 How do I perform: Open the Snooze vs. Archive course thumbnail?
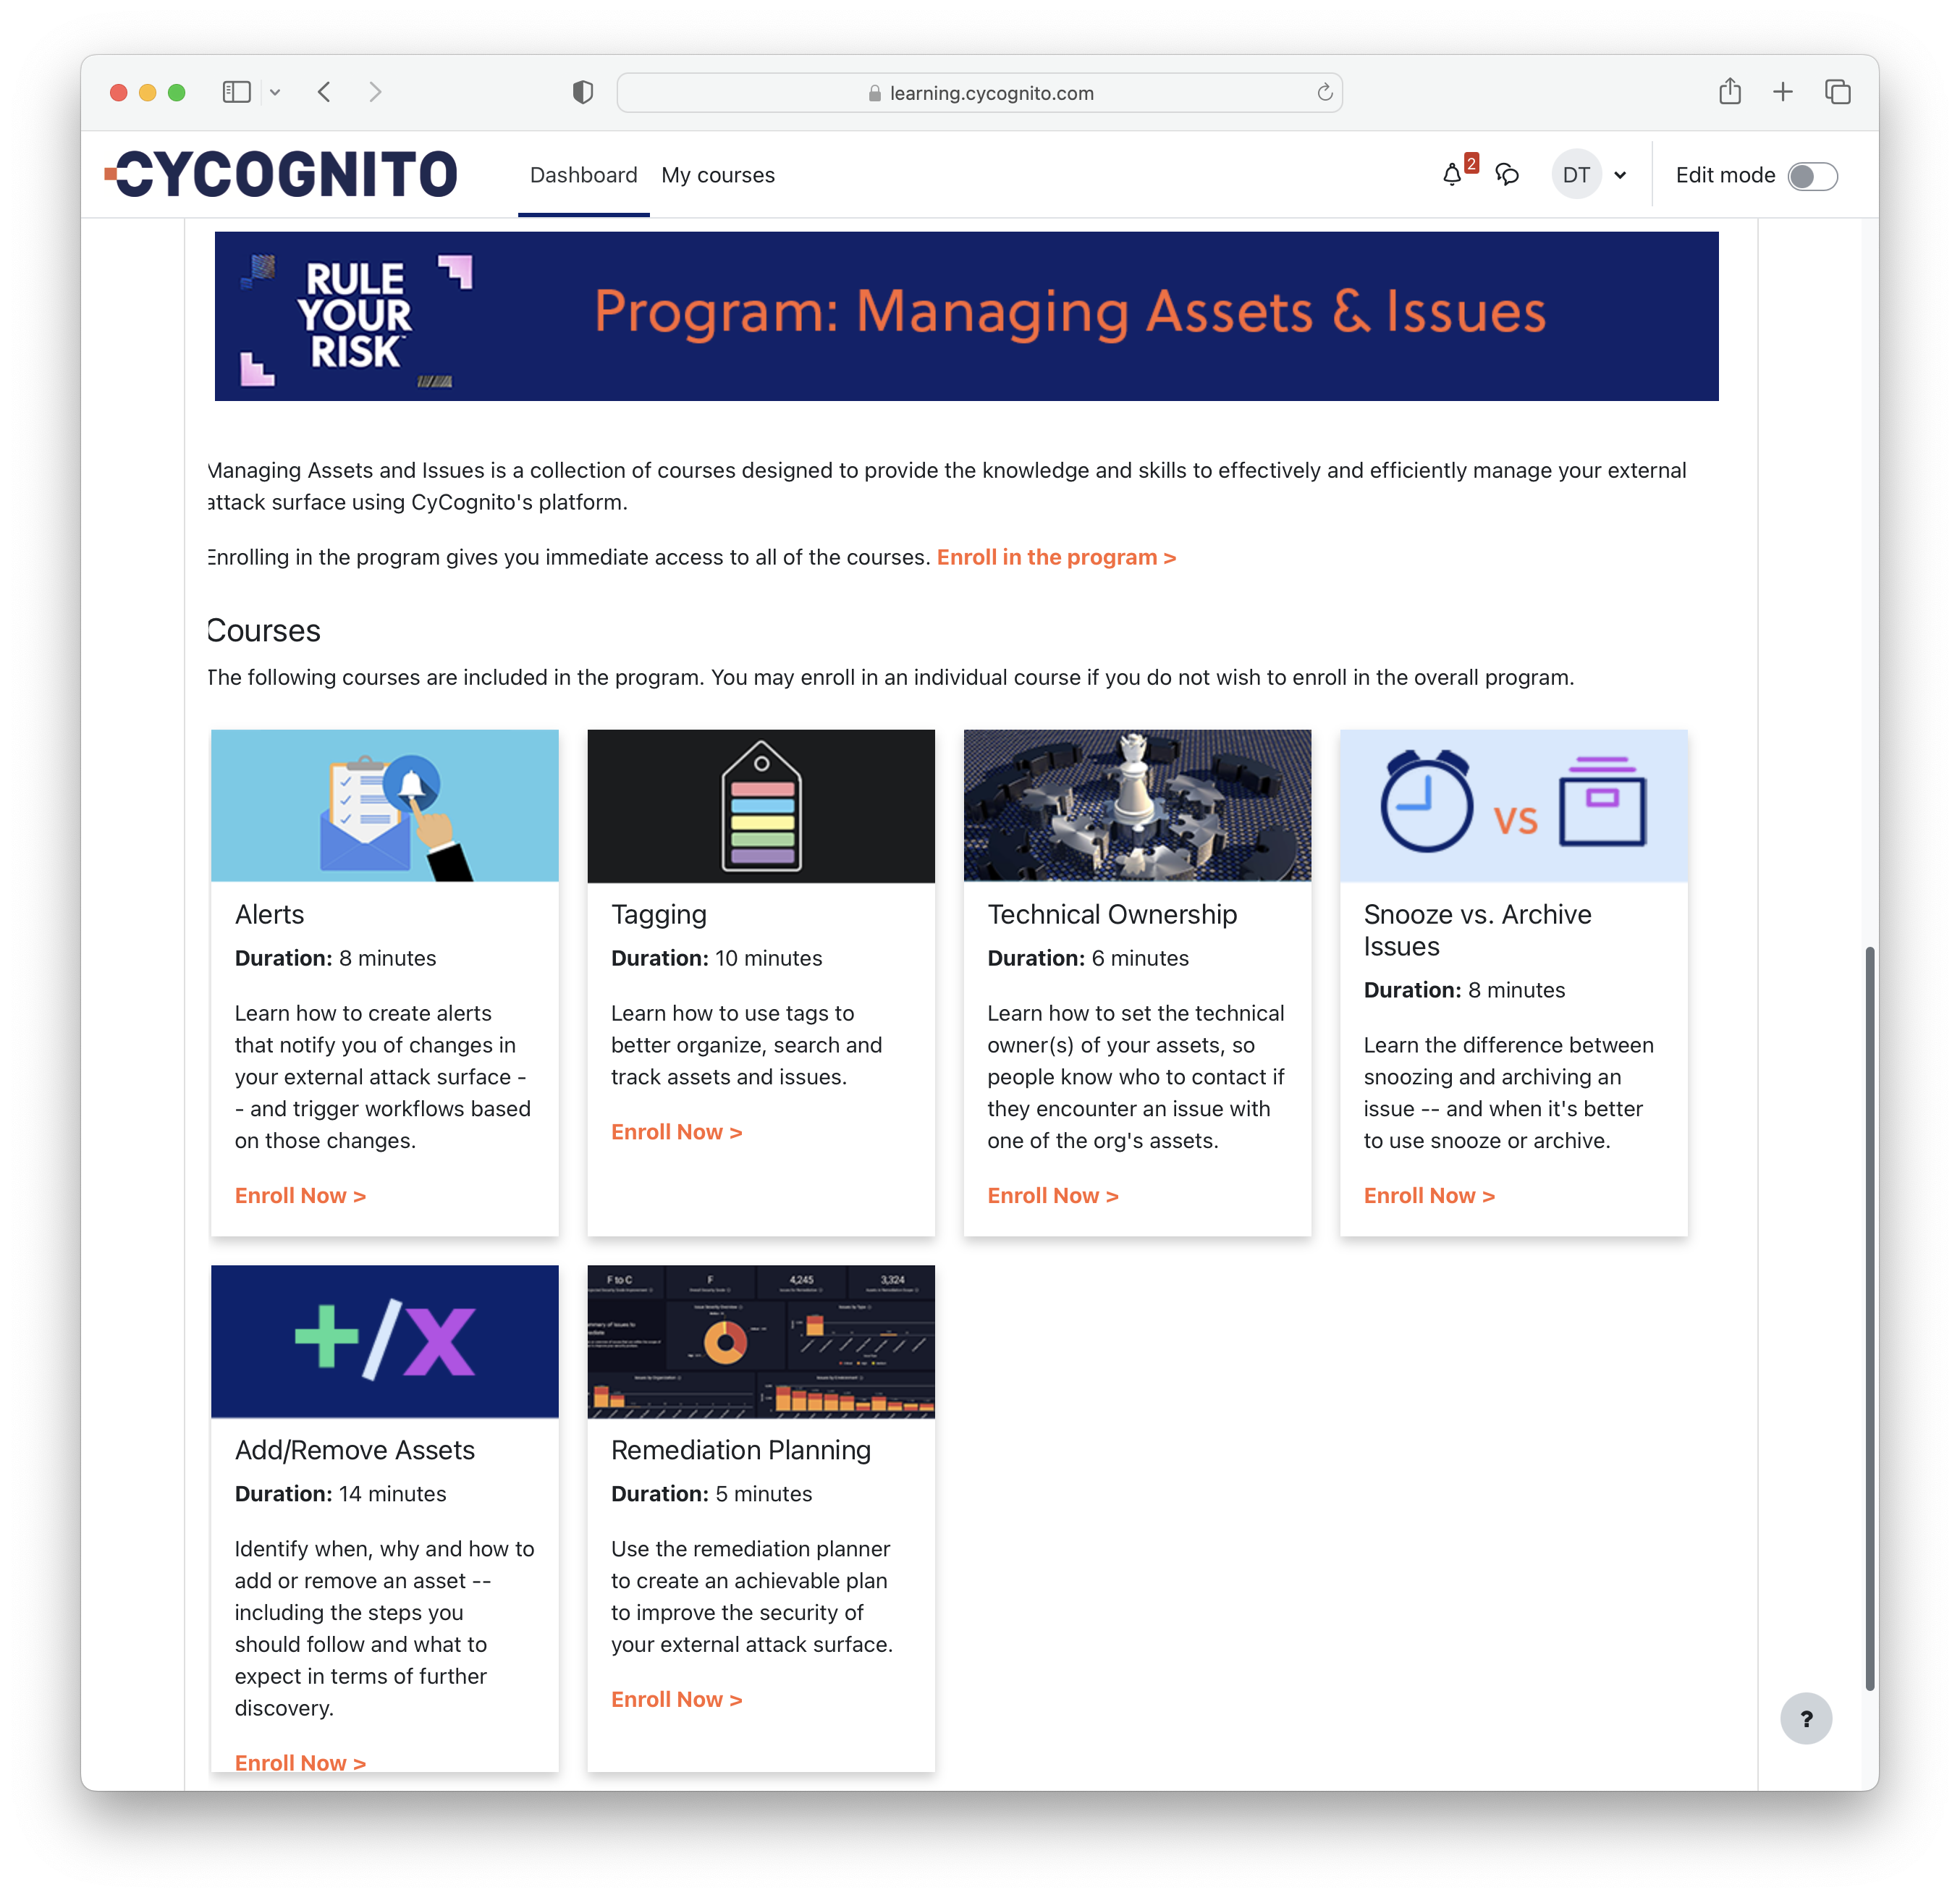(1513, 805)
